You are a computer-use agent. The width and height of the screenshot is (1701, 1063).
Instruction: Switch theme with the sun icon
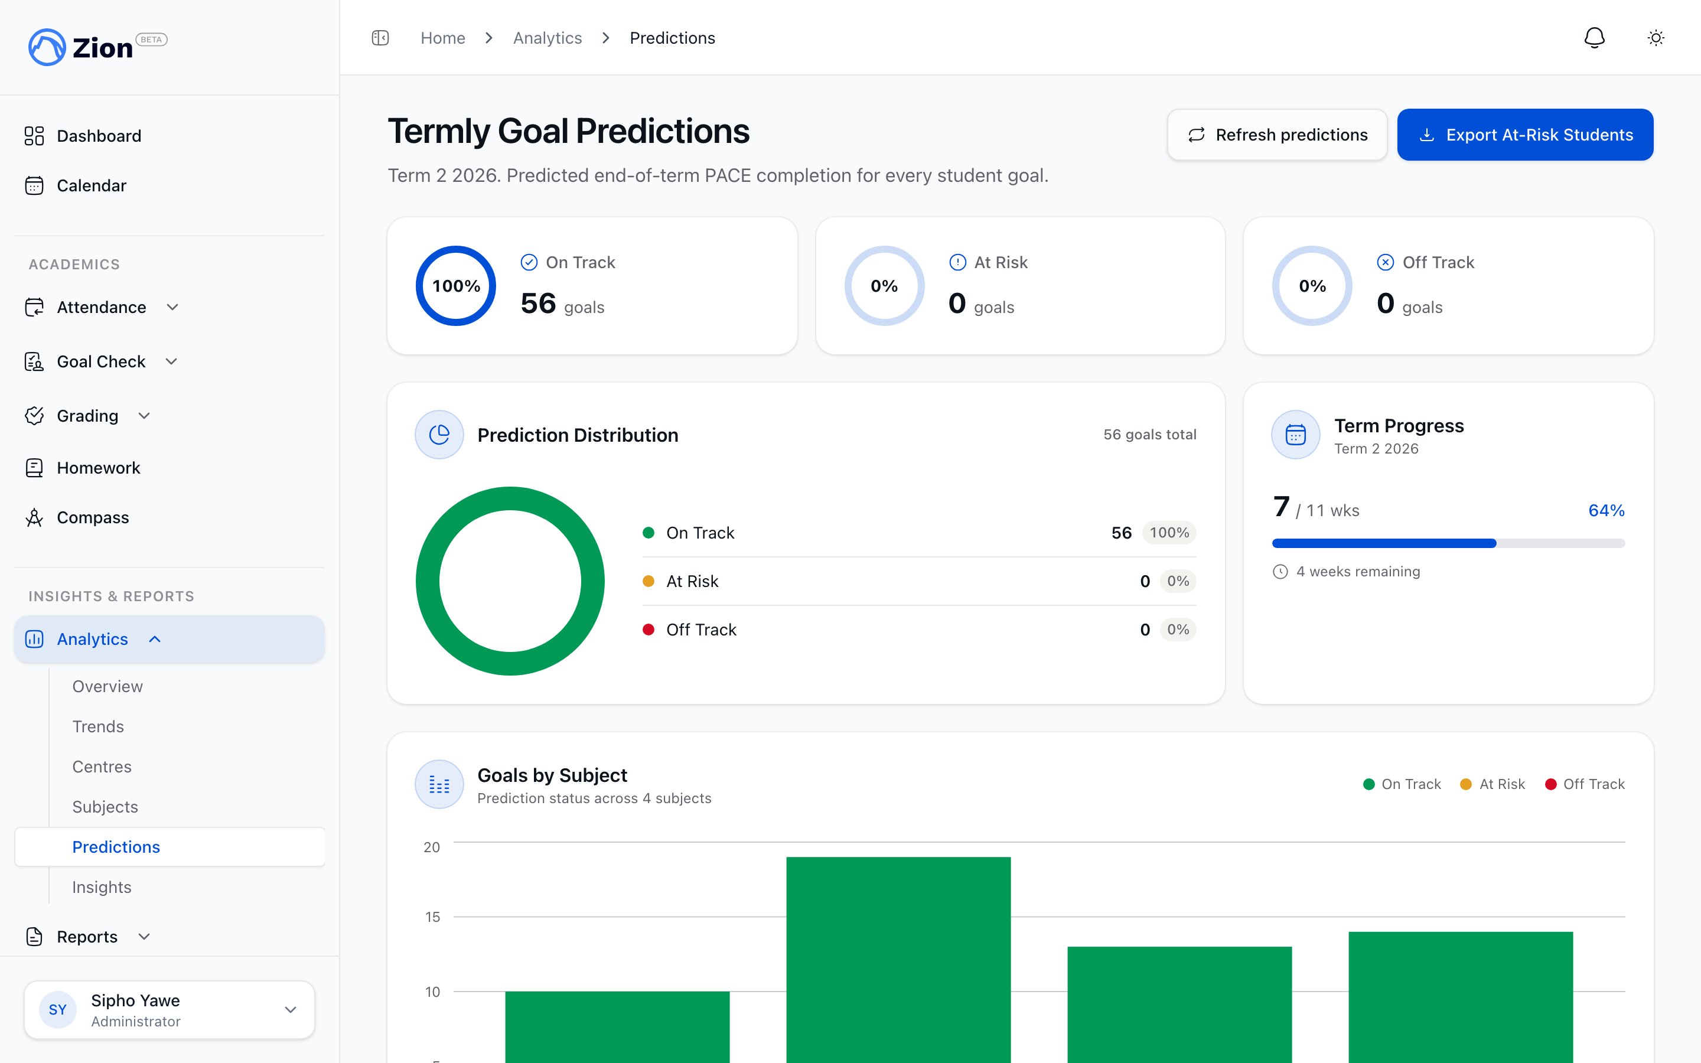click(x=1656, y=38)
